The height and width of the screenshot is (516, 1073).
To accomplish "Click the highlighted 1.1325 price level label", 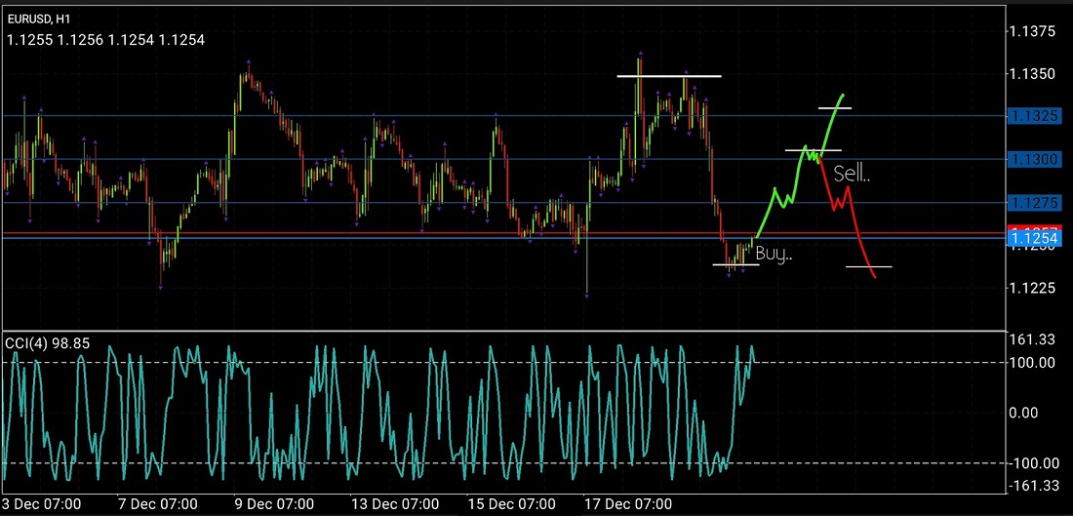I will (x=1034, y=116).
